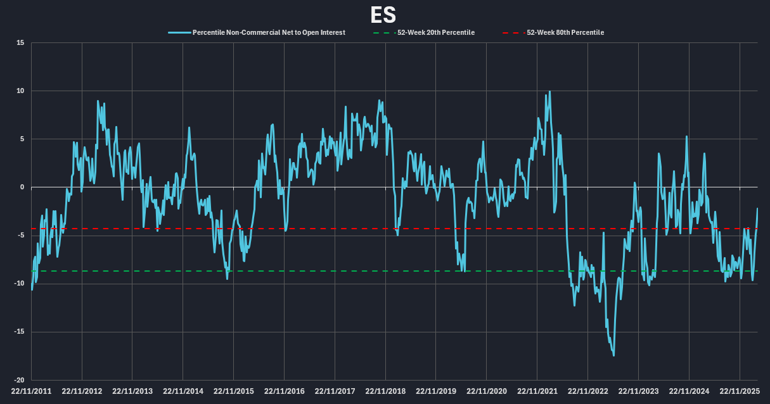Viewport: 770px width, 404px height.
Task: Select the y-axis label "15"
Action: click(20, 43)
